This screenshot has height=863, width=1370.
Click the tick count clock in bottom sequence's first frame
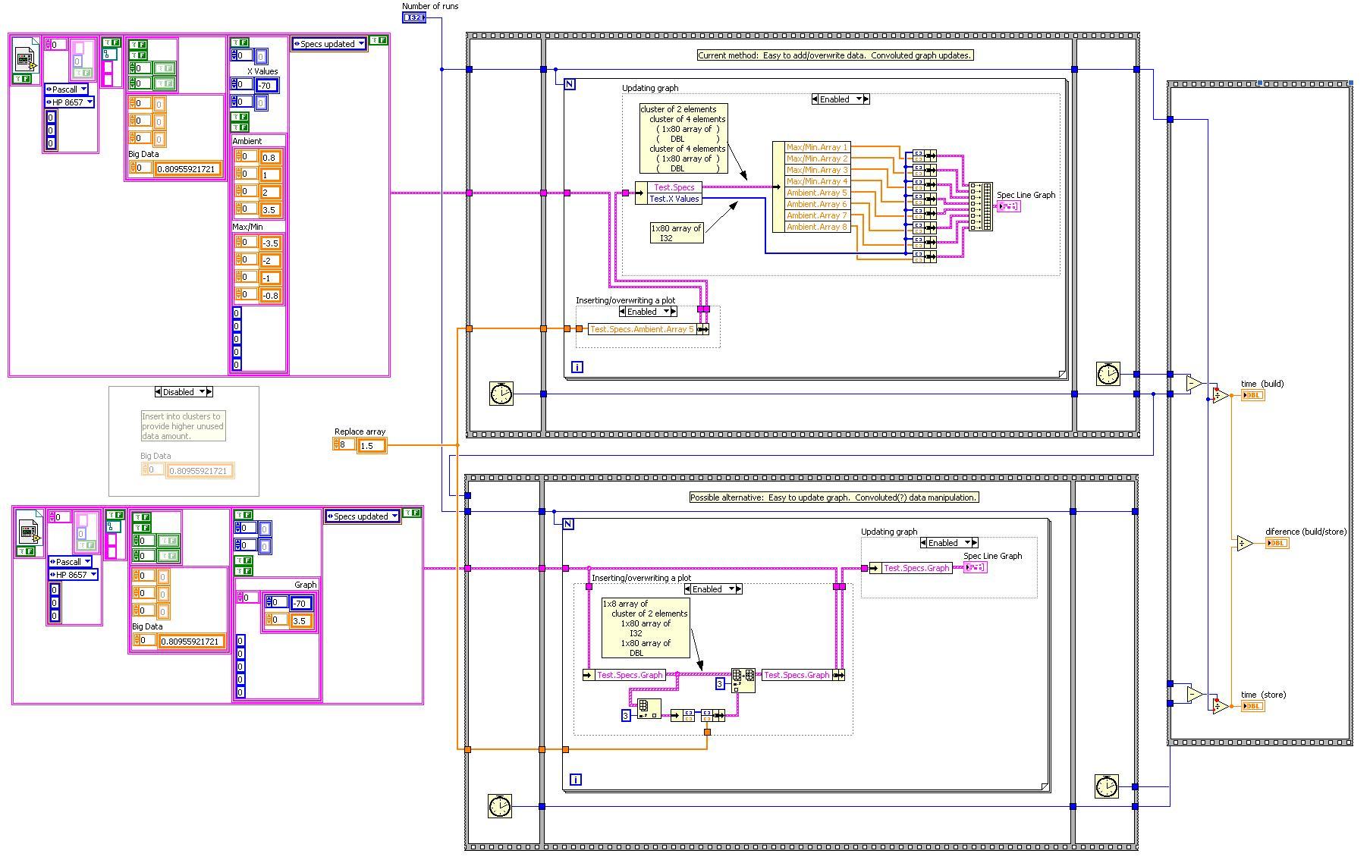coord(500,806)
